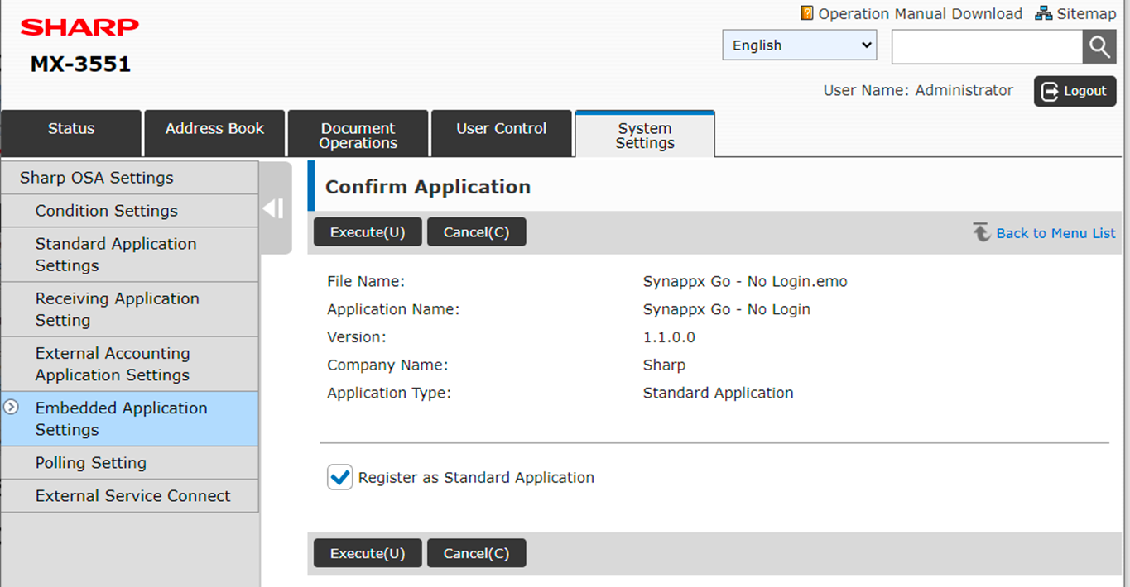
Task: Click the MX-3551 model name
Action: point(80,64)
